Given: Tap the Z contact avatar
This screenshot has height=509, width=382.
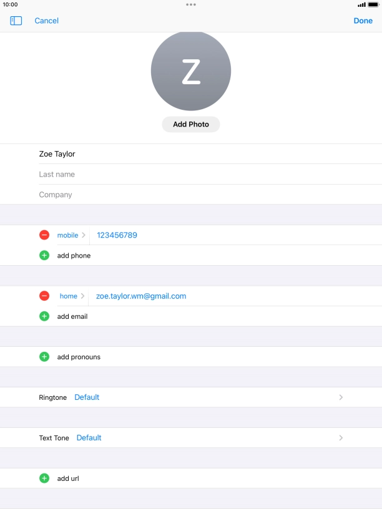Looking at the screenshot, I should pos(191,72).
